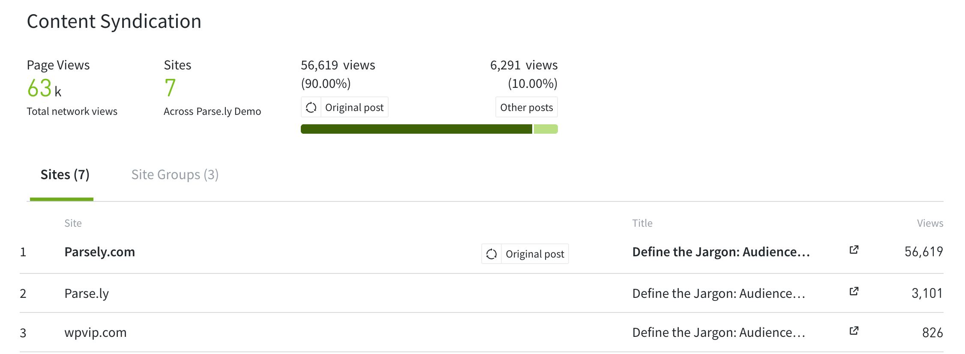965x354 pixels.
Task: Click the Views column header
Action: point(930,223)
